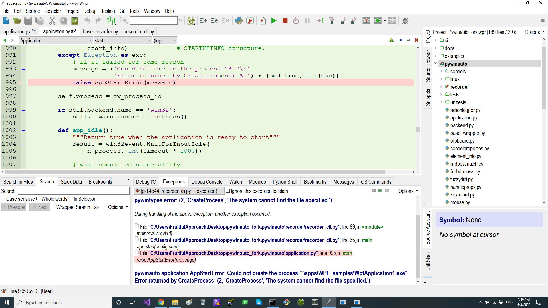Open search and replace with the AB icon

click(x=191, y=21)
